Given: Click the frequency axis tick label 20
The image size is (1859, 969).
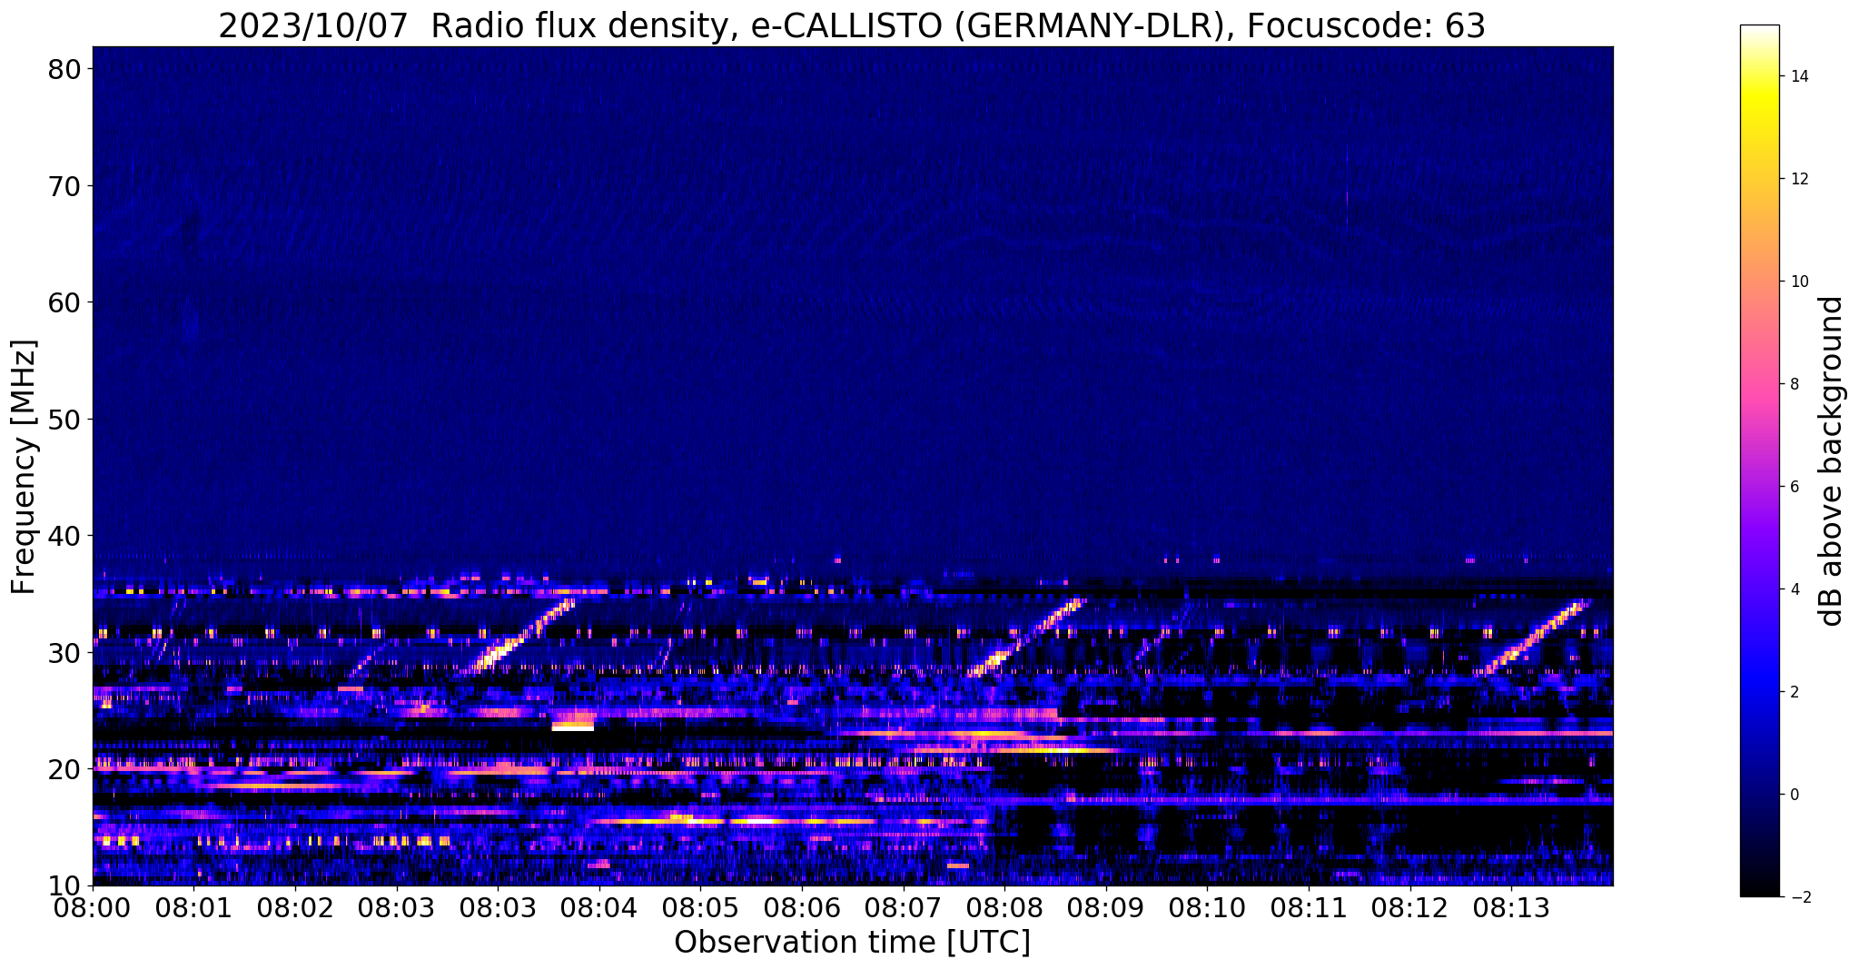Looking at the screenshot, I should coord(65,769).
